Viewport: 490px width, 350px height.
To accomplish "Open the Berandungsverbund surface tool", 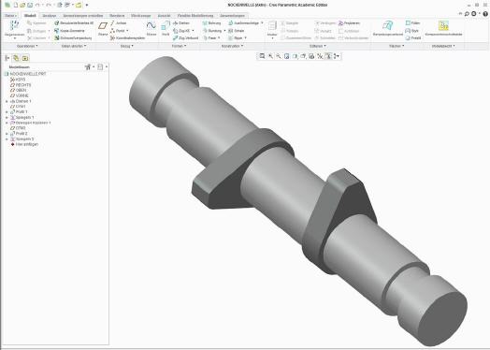I will (x=388, y=28).
